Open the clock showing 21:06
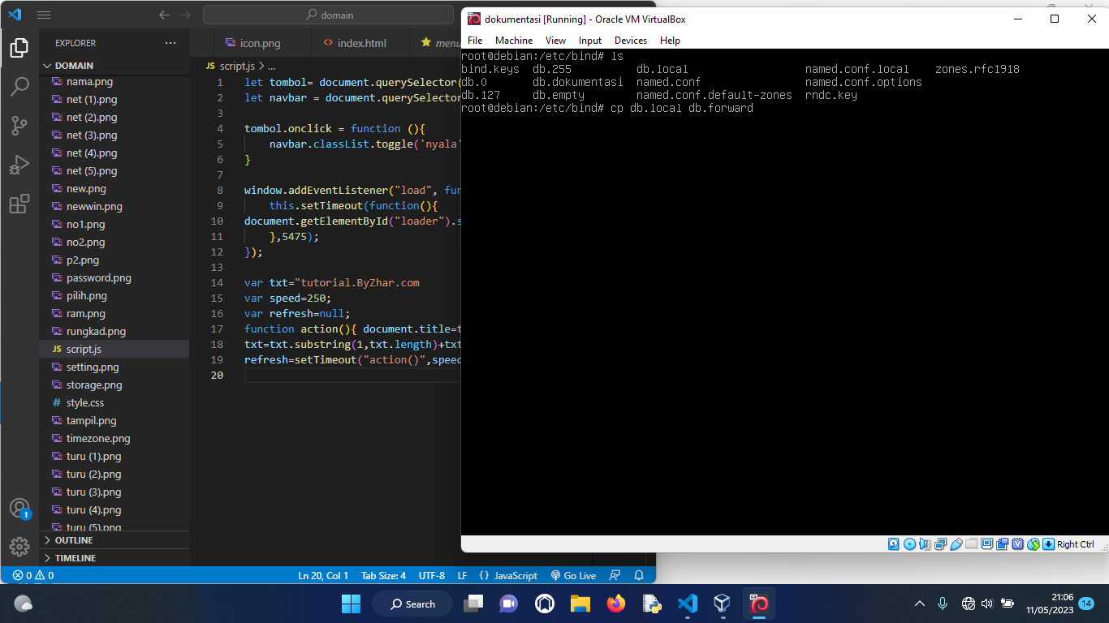Screen dimensions: 1109x623 [1050, 604]
